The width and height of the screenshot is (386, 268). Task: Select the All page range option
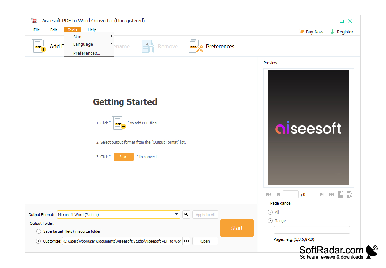[270, 212]
